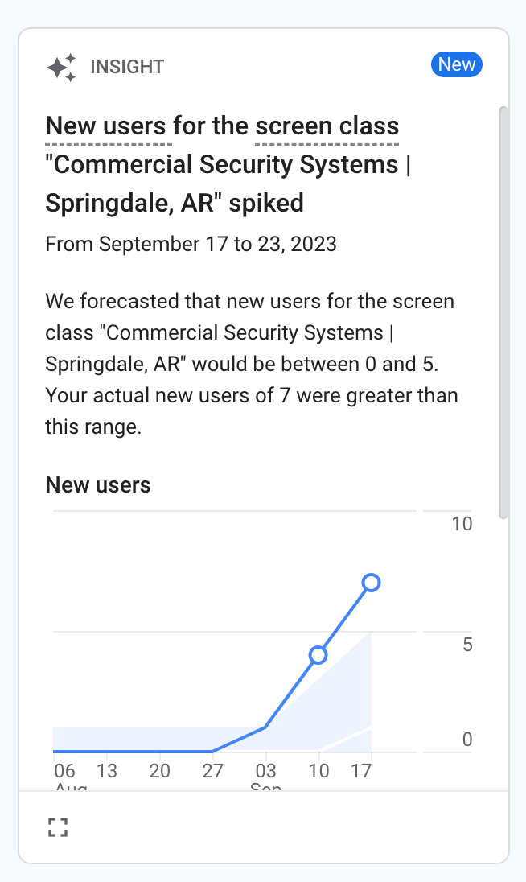Click the "10" value on the y-axis

[x=462, y=524]
